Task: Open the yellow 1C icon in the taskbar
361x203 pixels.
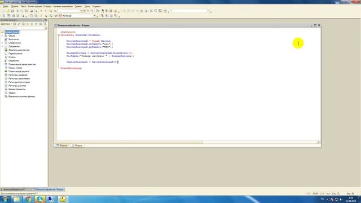Action: [63, 199]
